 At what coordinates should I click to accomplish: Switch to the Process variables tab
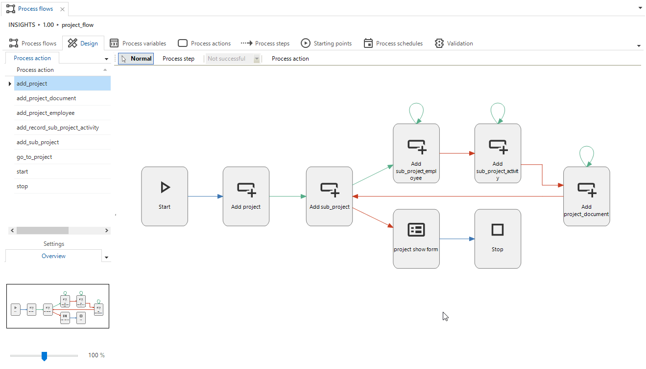[138, 43]
